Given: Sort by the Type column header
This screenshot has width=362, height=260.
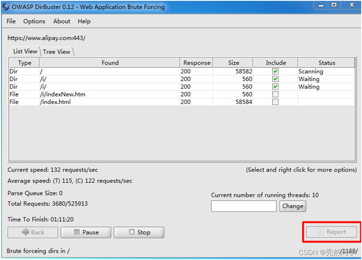Looking at the screenshot, I should click(x=25, y=63).
